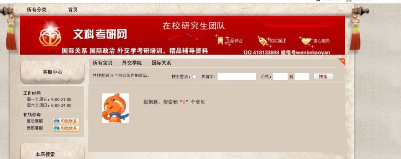Open the 国际关系 category tab
401x159 pixels.
(161, 63)
